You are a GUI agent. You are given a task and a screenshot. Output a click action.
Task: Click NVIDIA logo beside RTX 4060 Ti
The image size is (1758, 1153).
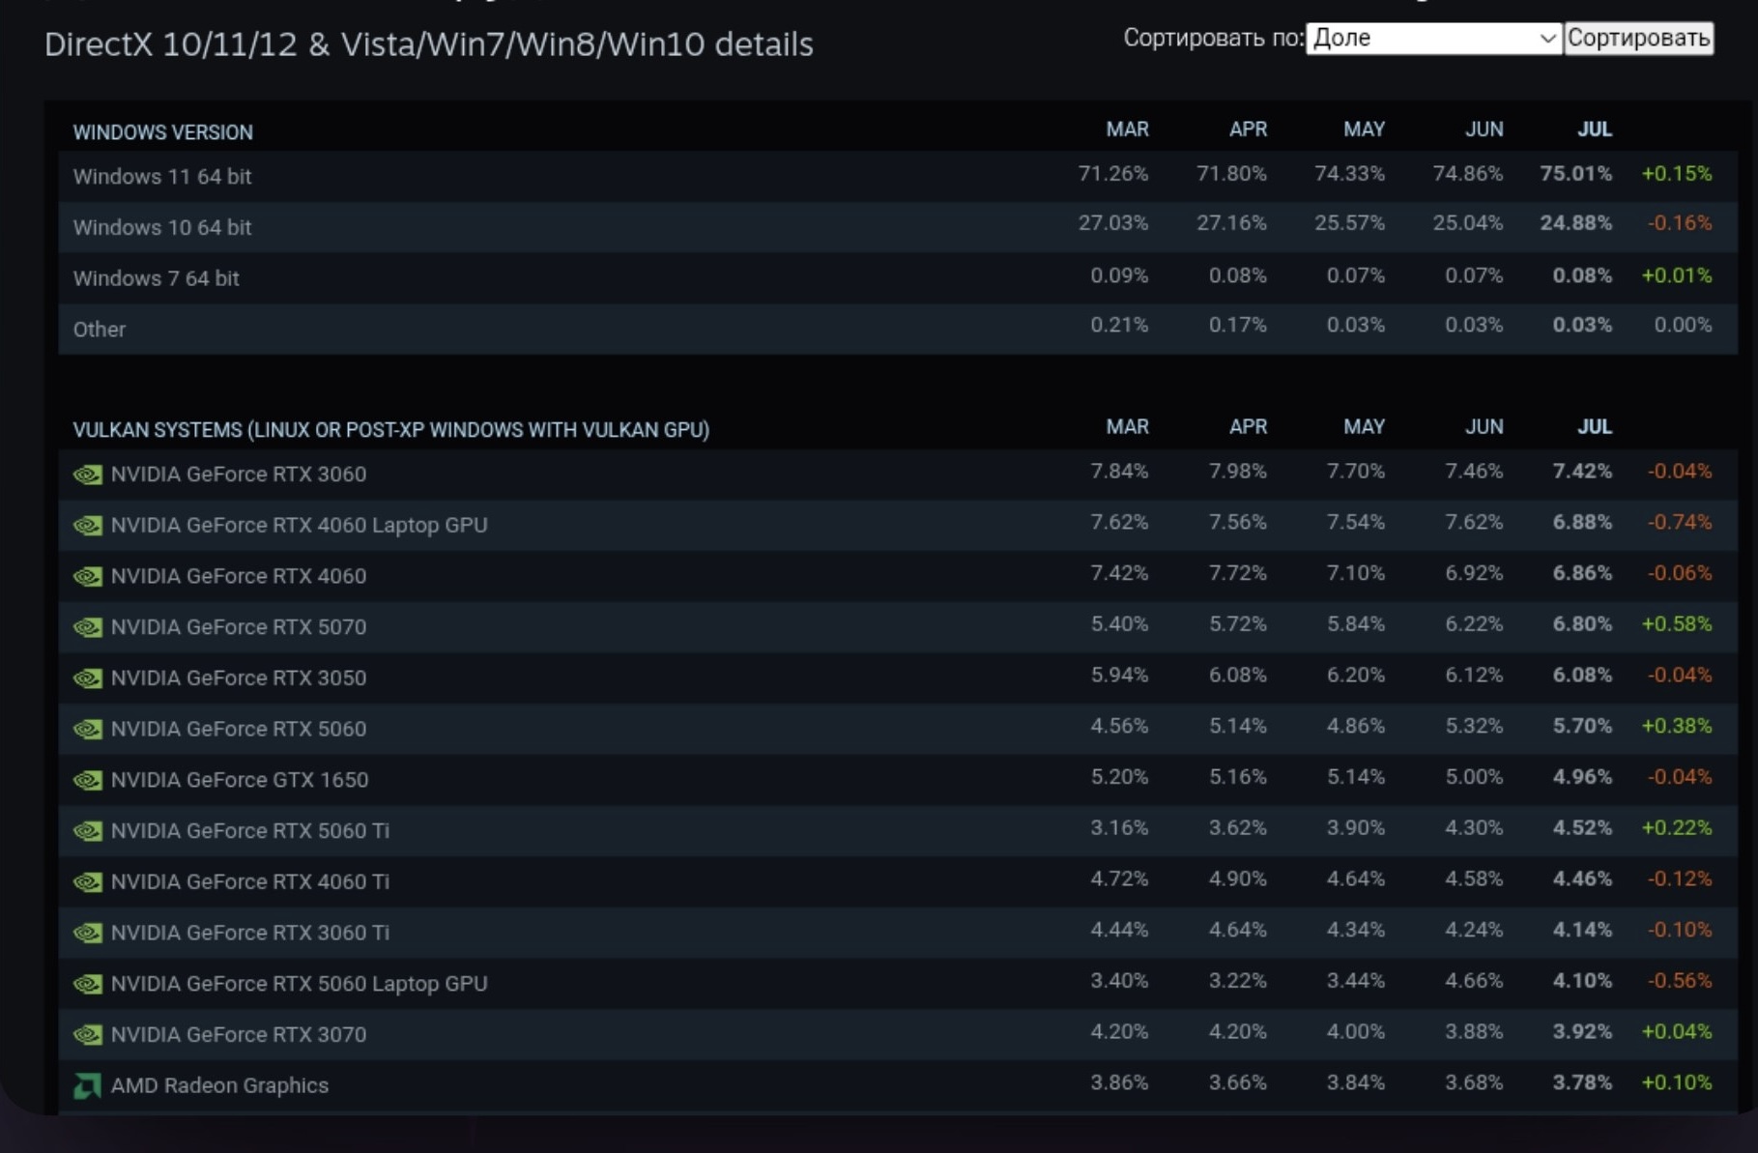(x=88, y=882)
